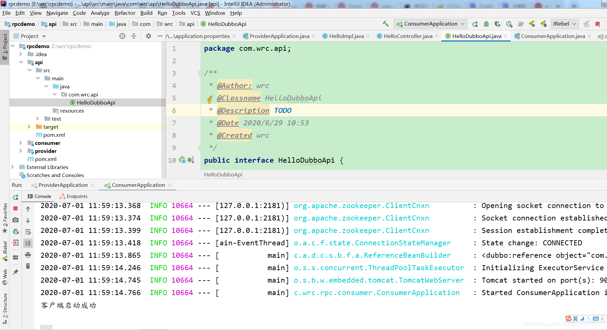Print the console contents
Screen dimensions: 607x330
pyautogui.click(x=28, y=255)
